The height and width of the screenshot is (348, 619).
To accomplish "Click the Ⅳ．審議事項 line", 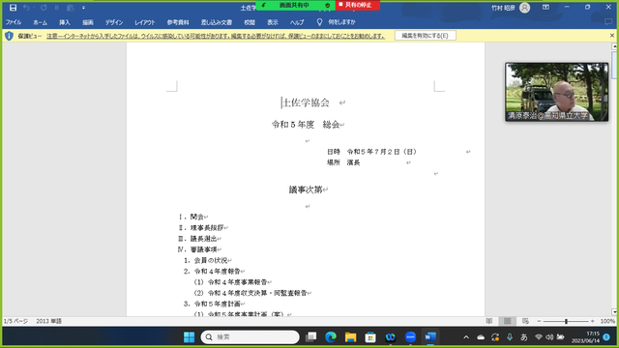I will click(197, 249).
